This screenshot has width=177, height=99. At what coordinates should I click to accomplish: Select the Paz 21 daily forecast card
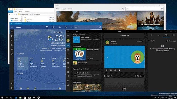pyautogui.click(x=23, y=63)
